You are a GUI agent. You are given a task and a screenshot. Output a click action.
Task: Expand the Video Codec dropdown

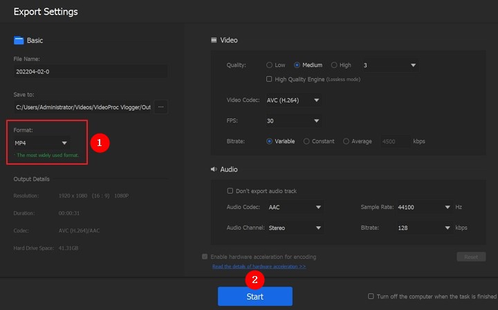click(x=293, y=100)
